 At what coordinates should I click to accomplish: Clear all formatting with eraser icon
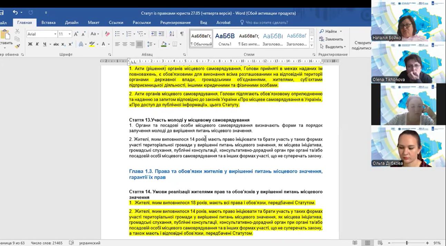(107, 34)
